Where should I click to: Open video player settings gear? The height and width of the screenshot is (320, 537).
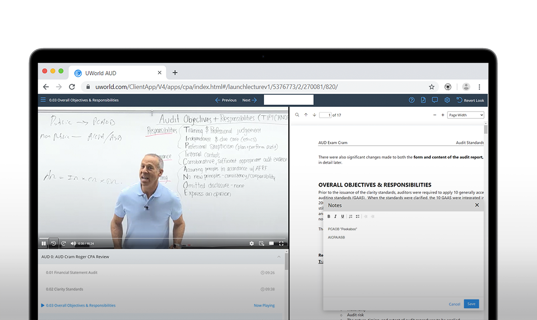pos(252,244)
